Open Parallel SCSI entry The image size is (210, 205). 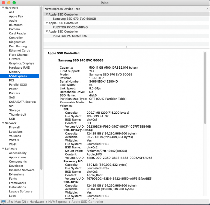coord(18,85)
